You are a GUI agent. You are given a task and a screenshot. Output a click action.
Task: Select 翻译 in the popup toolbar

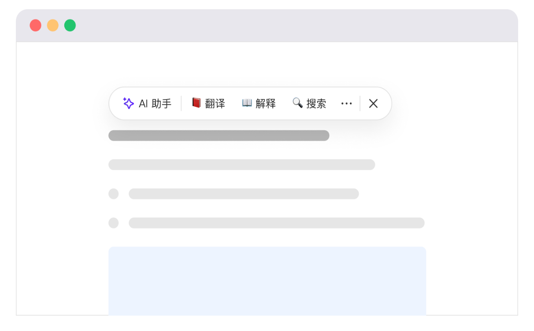point(208,103)
